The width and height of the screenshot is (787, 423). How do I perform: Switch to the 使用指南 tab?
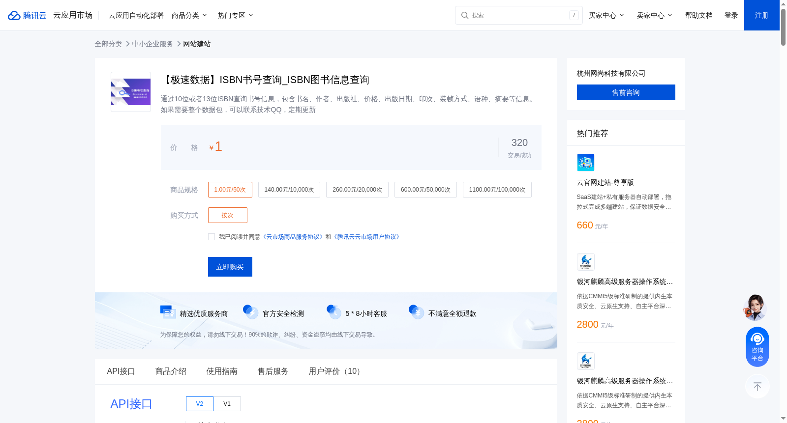(x=222, y=371)
